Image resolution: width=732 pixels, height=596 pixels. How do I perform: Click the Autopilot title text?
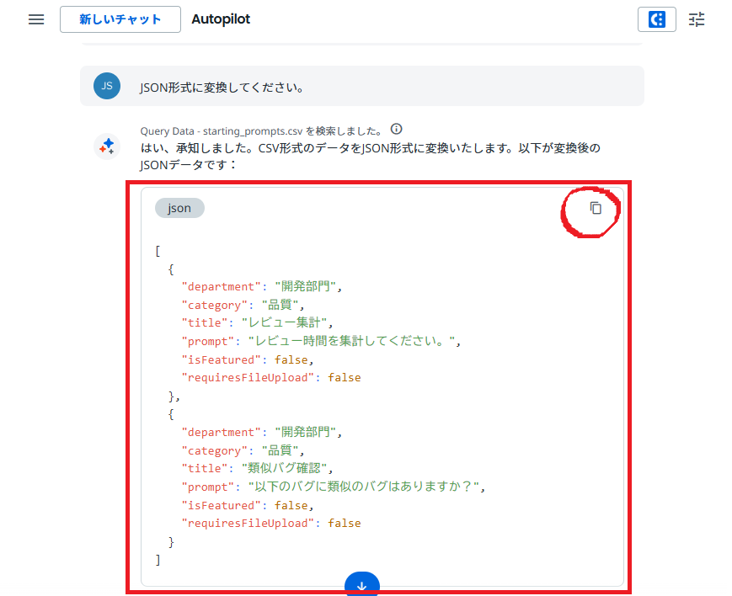pyautogui.click(x=221, y=19)
